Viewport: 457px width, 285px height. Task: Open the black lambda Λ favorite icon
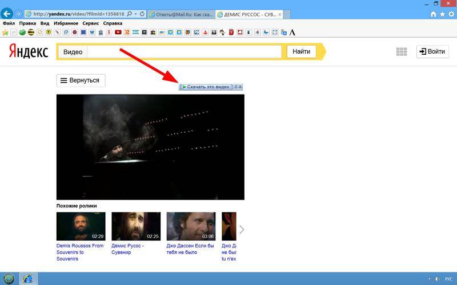click(292, 32)
